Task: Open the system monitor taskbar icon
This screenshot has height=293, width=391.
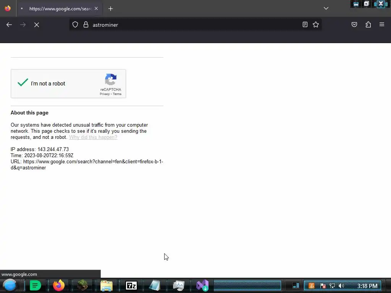Action: [179, 285]
